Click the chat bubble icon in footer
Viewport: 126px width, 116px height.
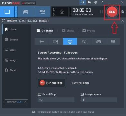[x=34, y=112]
